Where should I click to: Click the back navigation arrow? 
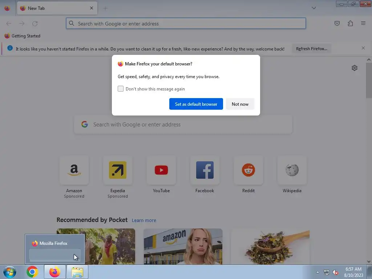pyautogui.click(x=9, y=24)
